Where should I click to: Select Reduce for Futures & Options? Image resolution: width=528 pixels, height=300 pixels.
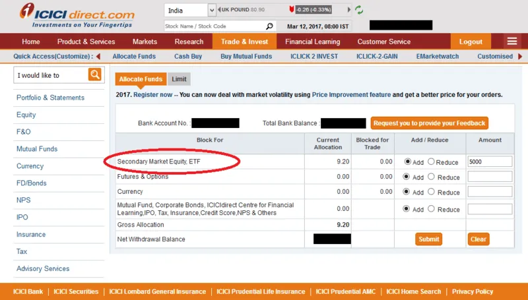(x=431, y=177)
